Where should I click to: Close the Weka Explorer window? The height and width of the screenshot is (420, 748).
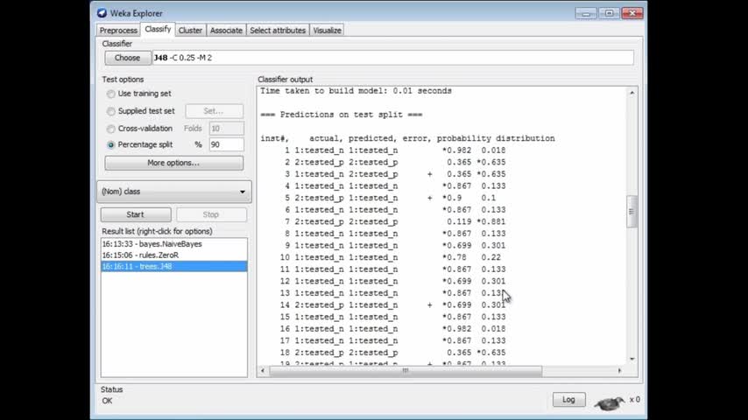[x=632, y=13]
